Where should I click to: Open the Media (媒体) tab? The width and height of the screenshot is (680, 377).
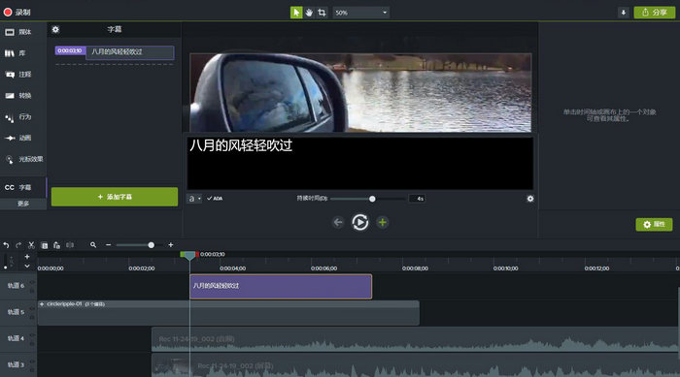point(18,32)
